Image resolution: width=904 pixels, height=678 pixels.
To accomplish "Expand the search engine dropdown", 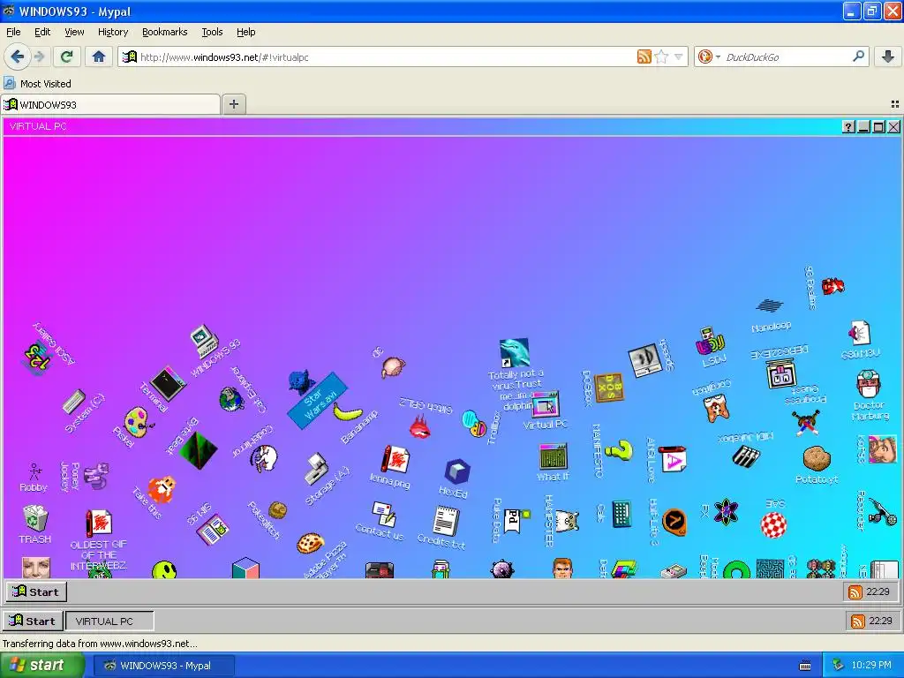I will tap(718, 57).
